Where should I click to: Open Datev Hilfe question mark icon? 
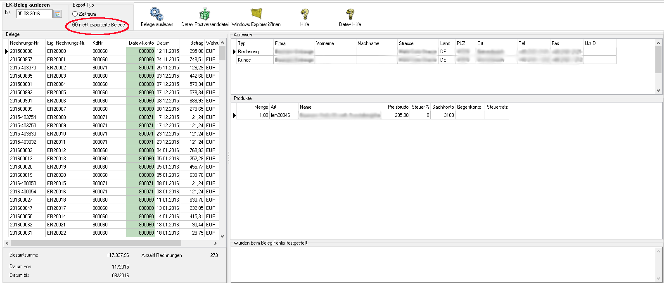click(x=350, y=14)
